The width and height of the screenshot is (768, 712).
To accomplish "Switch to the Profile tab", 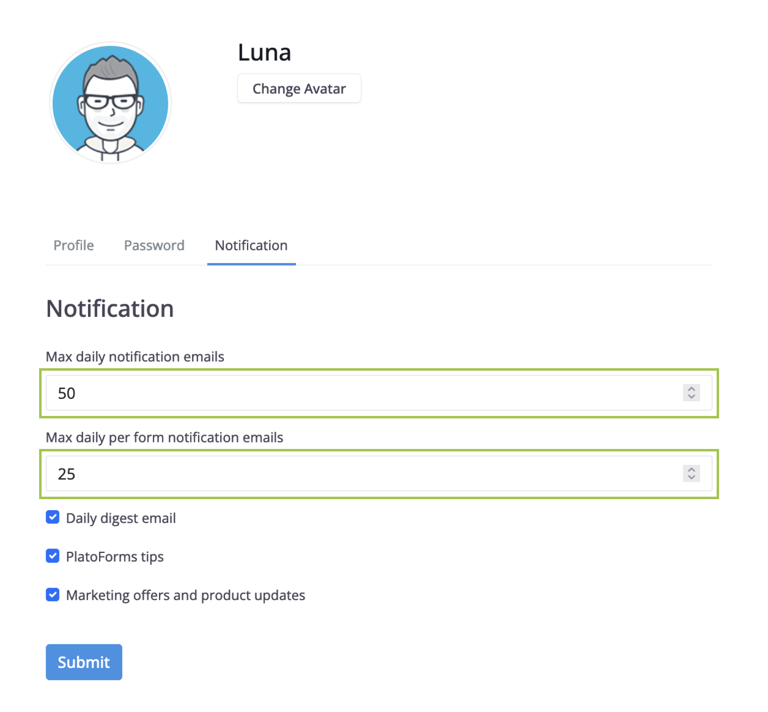I will coord(74,245).
